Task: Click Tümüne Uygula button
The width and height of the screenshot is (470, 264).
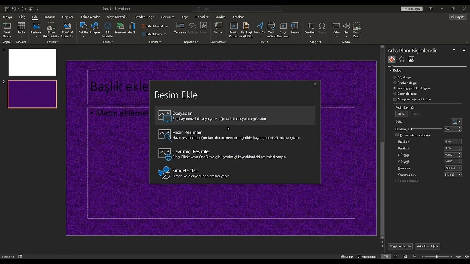Action: (400, 246)
